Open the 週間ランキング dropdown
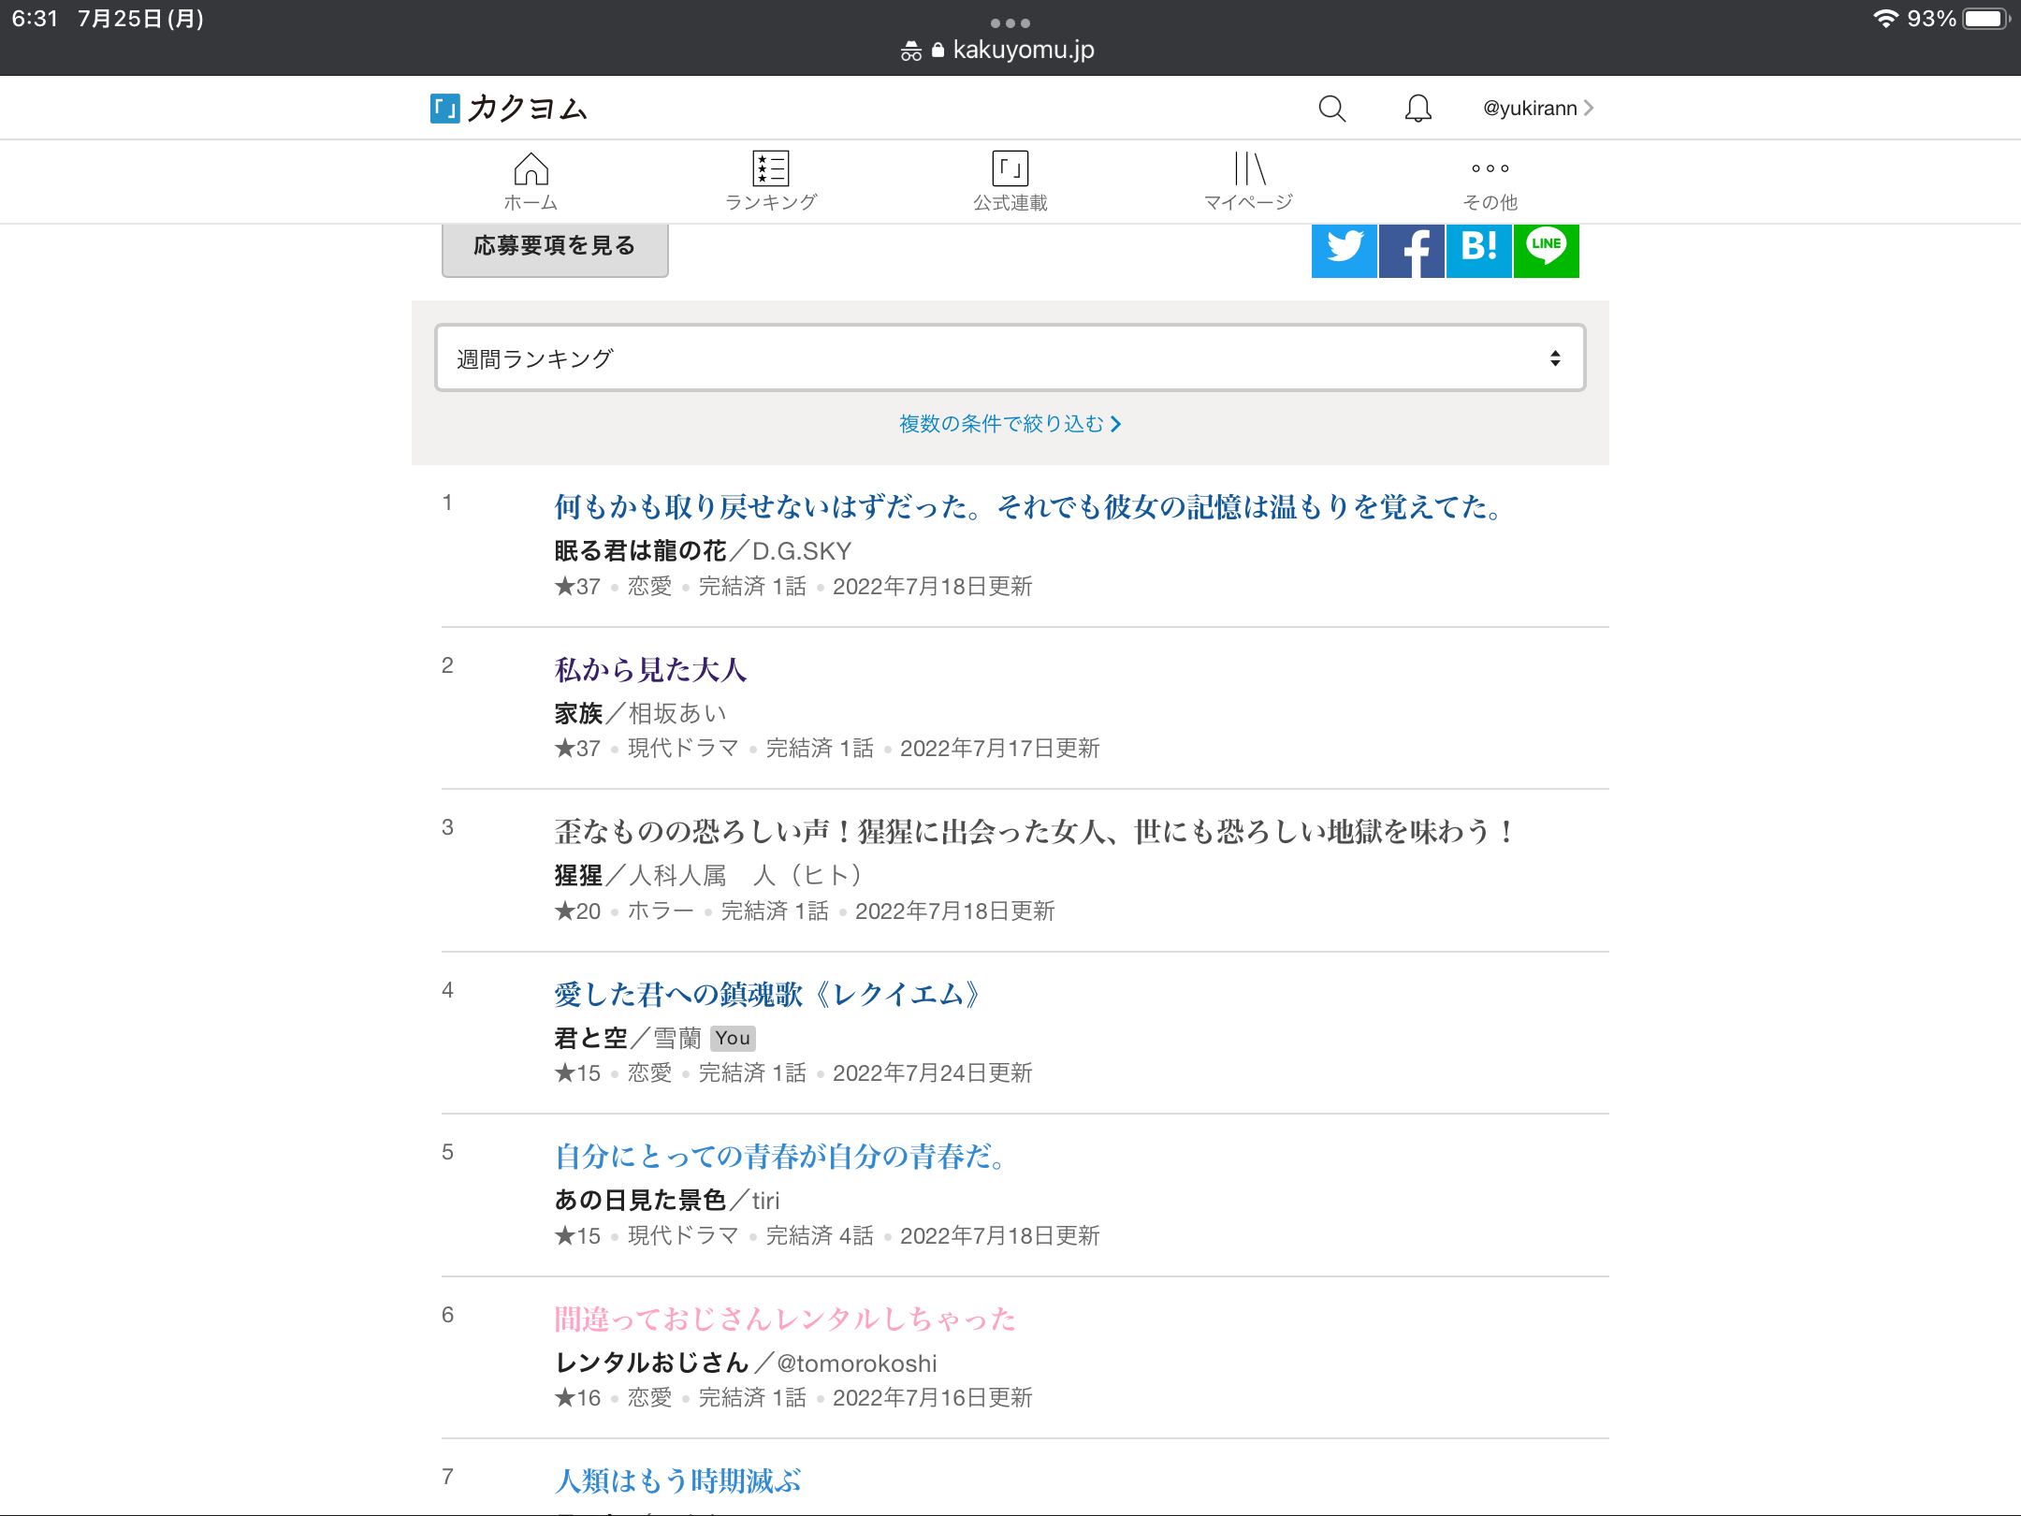Screen dimensions: 2021x1516 tap(1010, 358)
